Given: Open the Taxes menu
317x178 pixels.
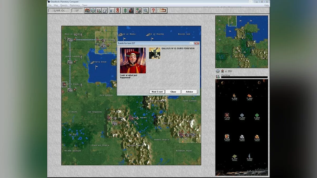Looking at the screenshot, I should (x=85, y=5).
